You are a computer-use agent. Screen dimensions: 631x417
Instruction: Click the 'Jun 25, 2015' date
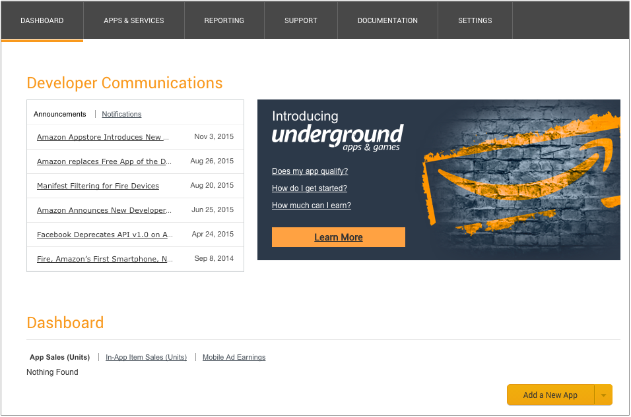tap(213, 209)
